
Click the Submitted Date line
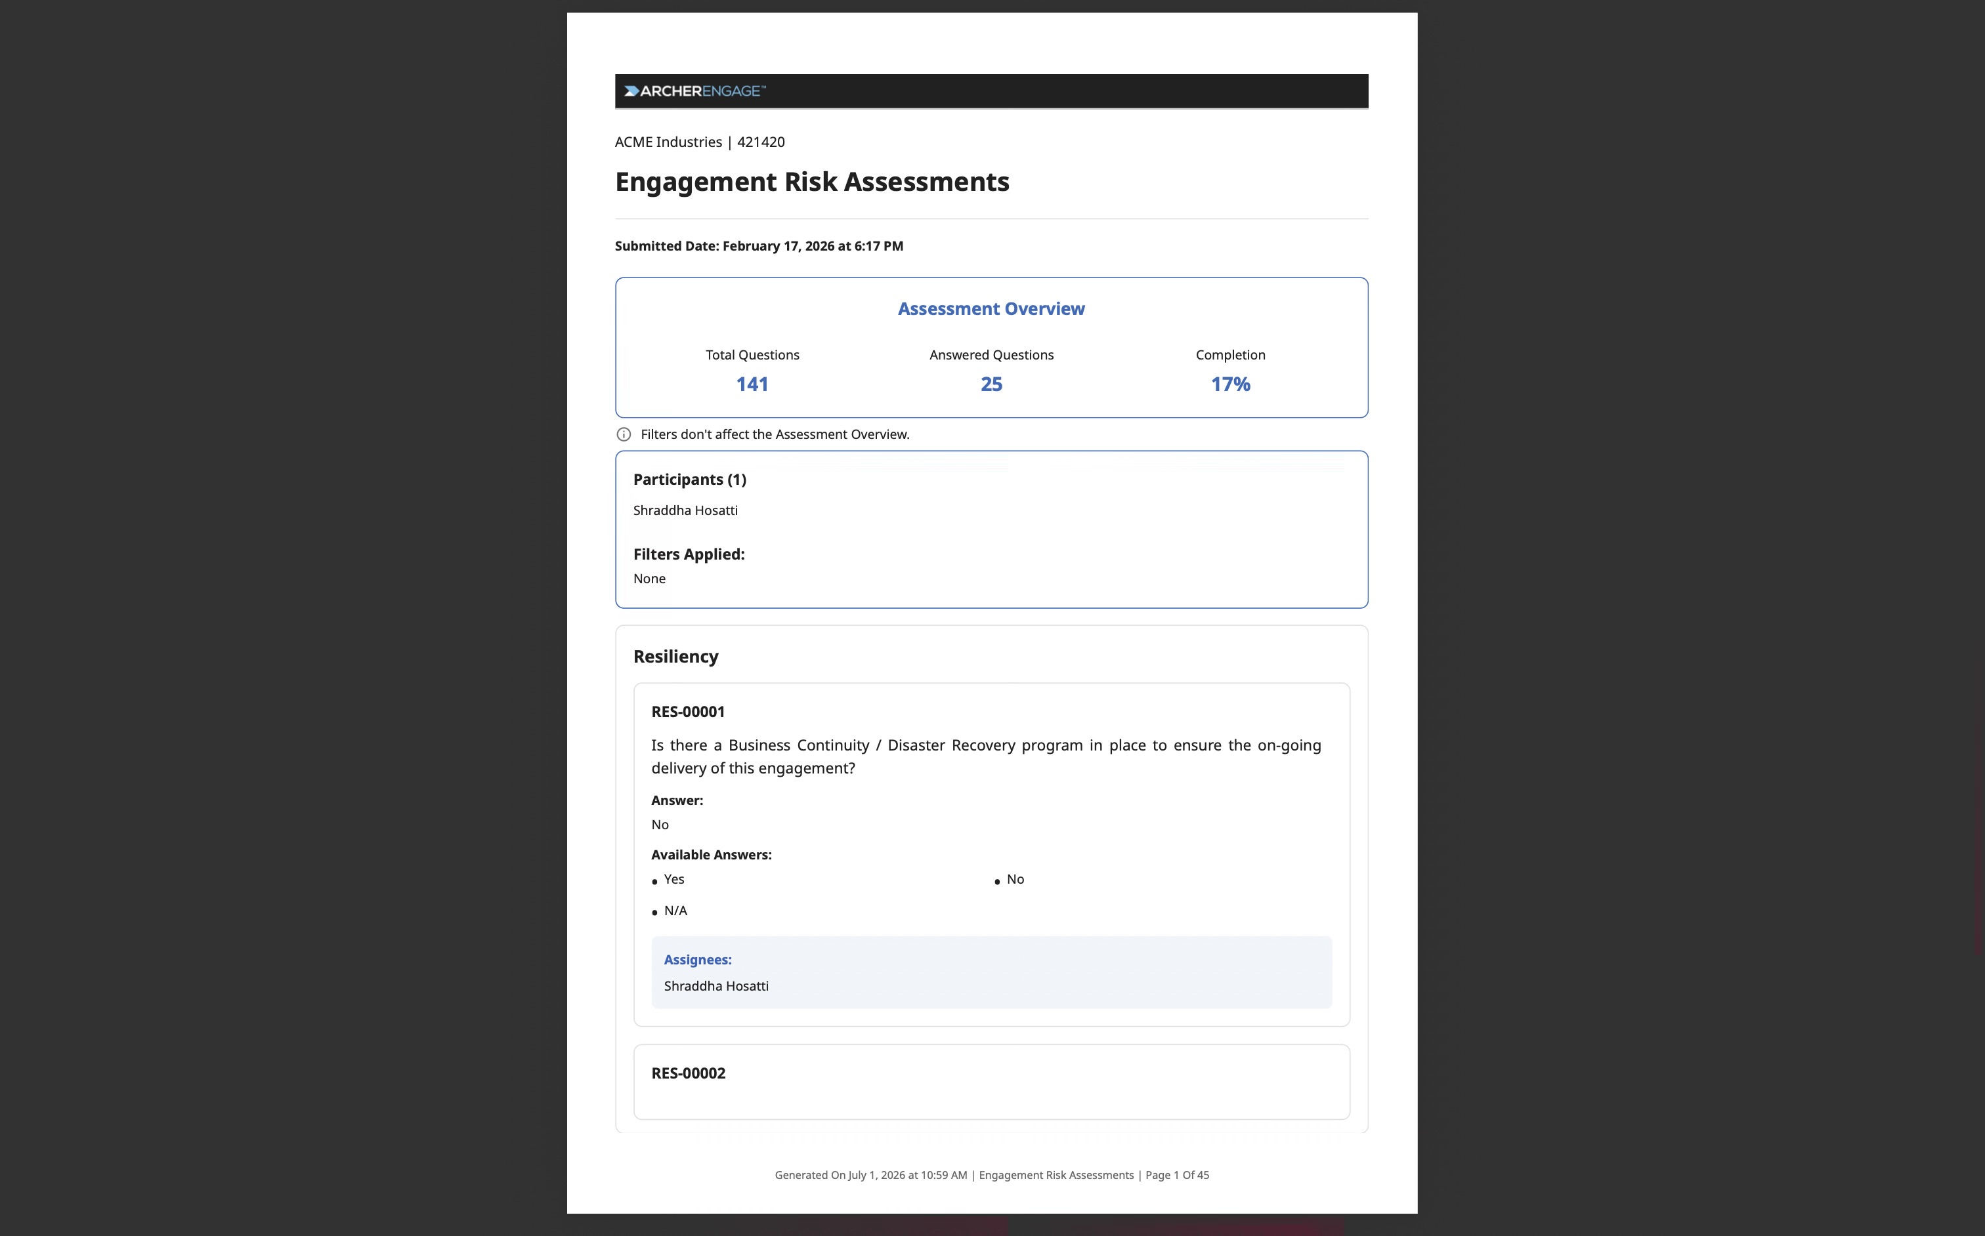(x=759, y=246)
